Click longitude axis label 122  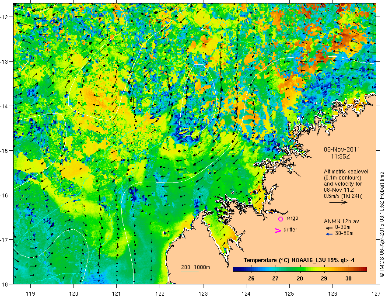click(160, 294)
